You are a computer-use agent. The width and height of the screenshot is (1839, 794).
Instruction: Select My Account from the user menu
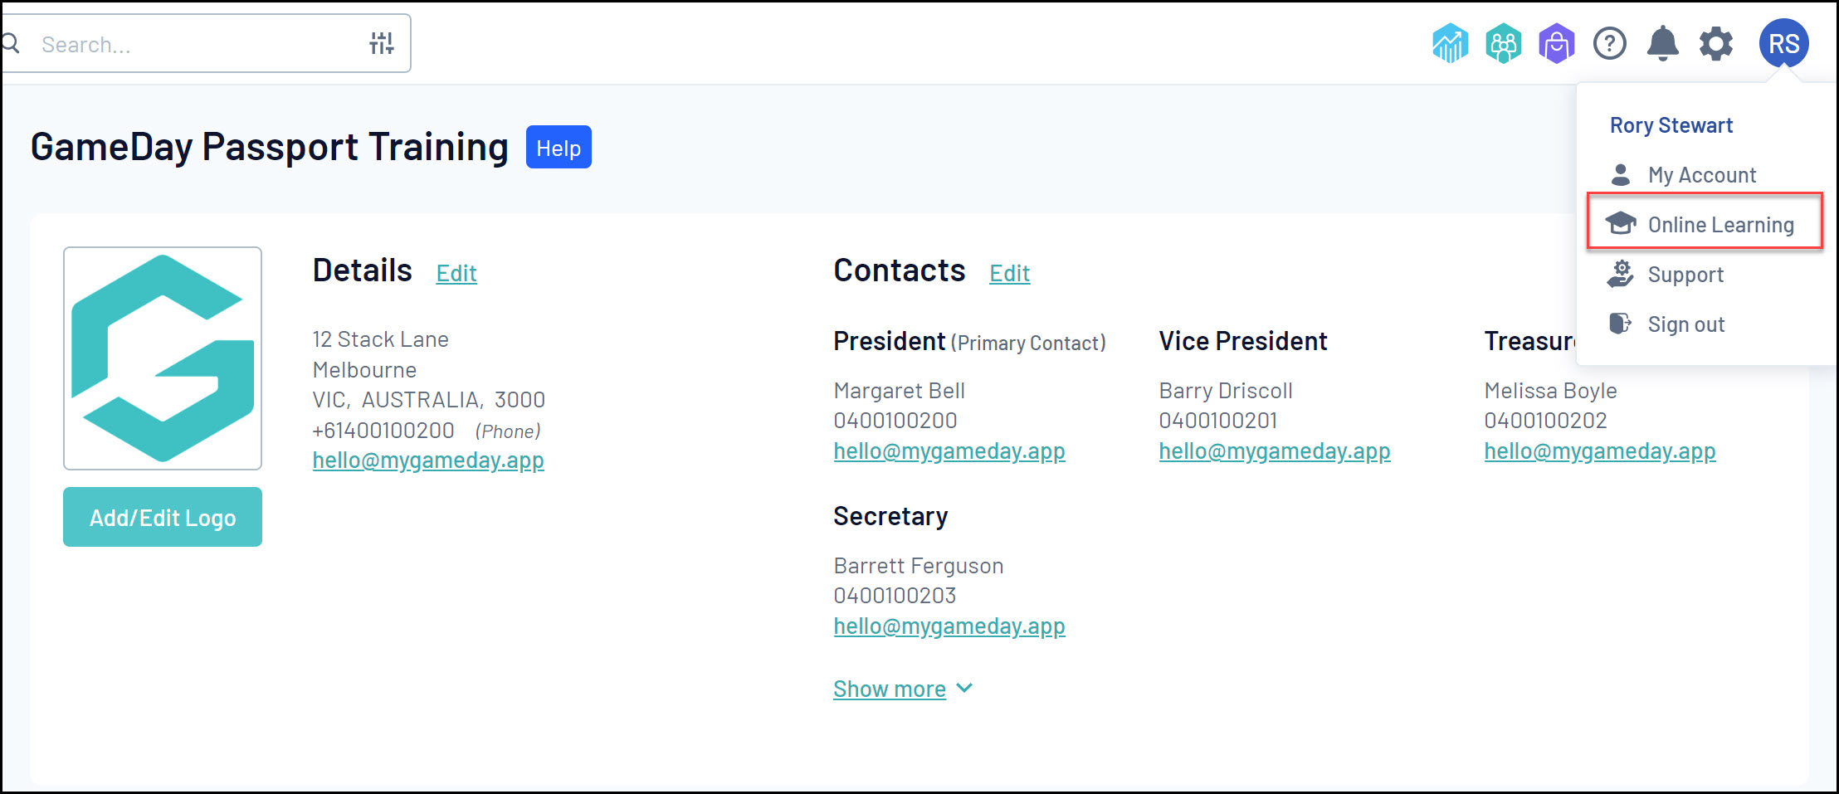click(1701, 175)
